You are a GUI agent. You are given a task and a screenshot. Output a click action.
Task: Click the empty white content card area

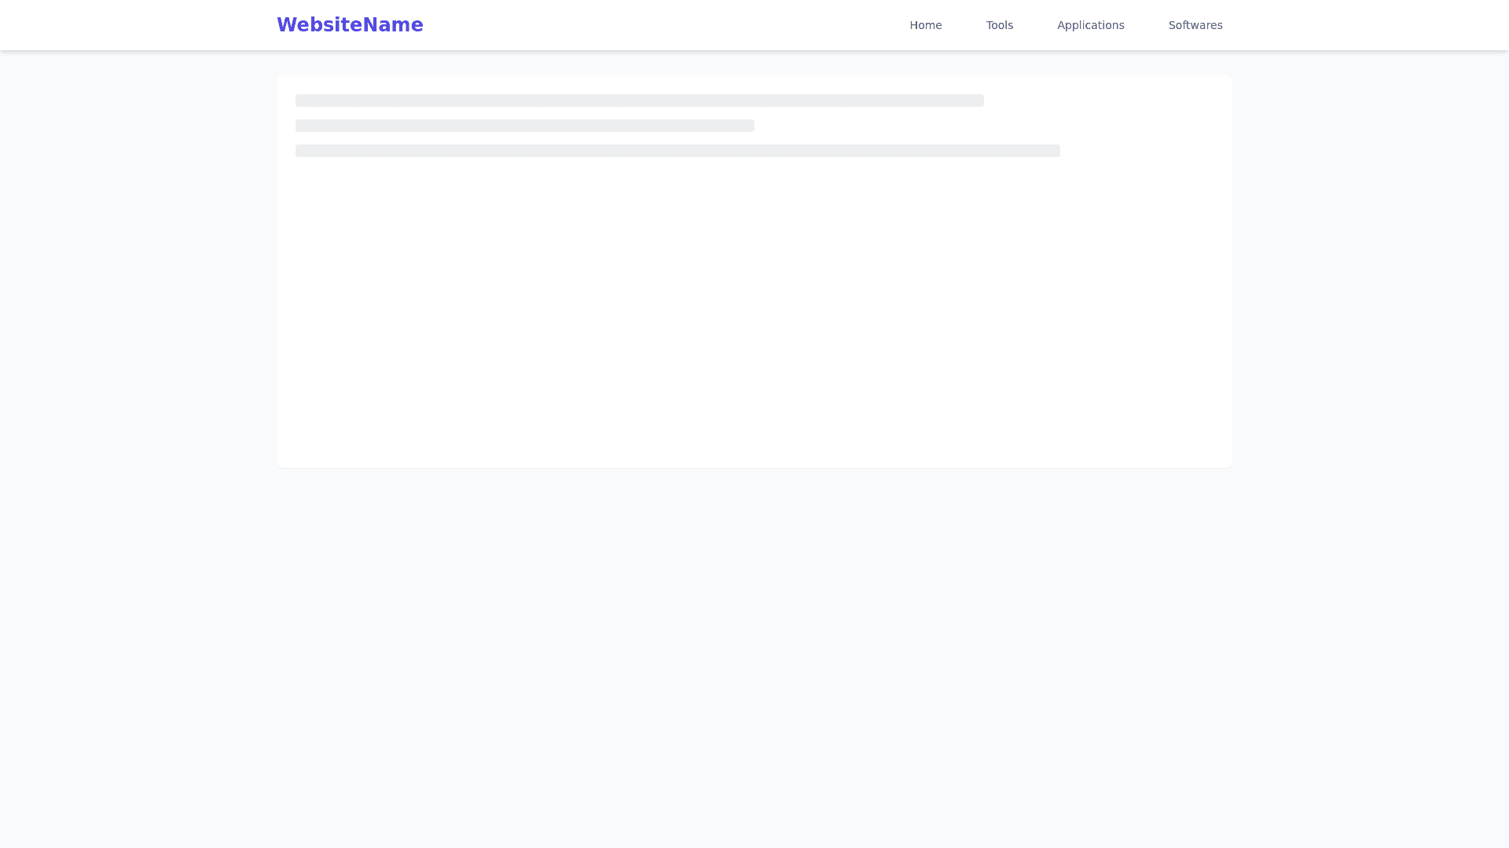click(754, 314)
